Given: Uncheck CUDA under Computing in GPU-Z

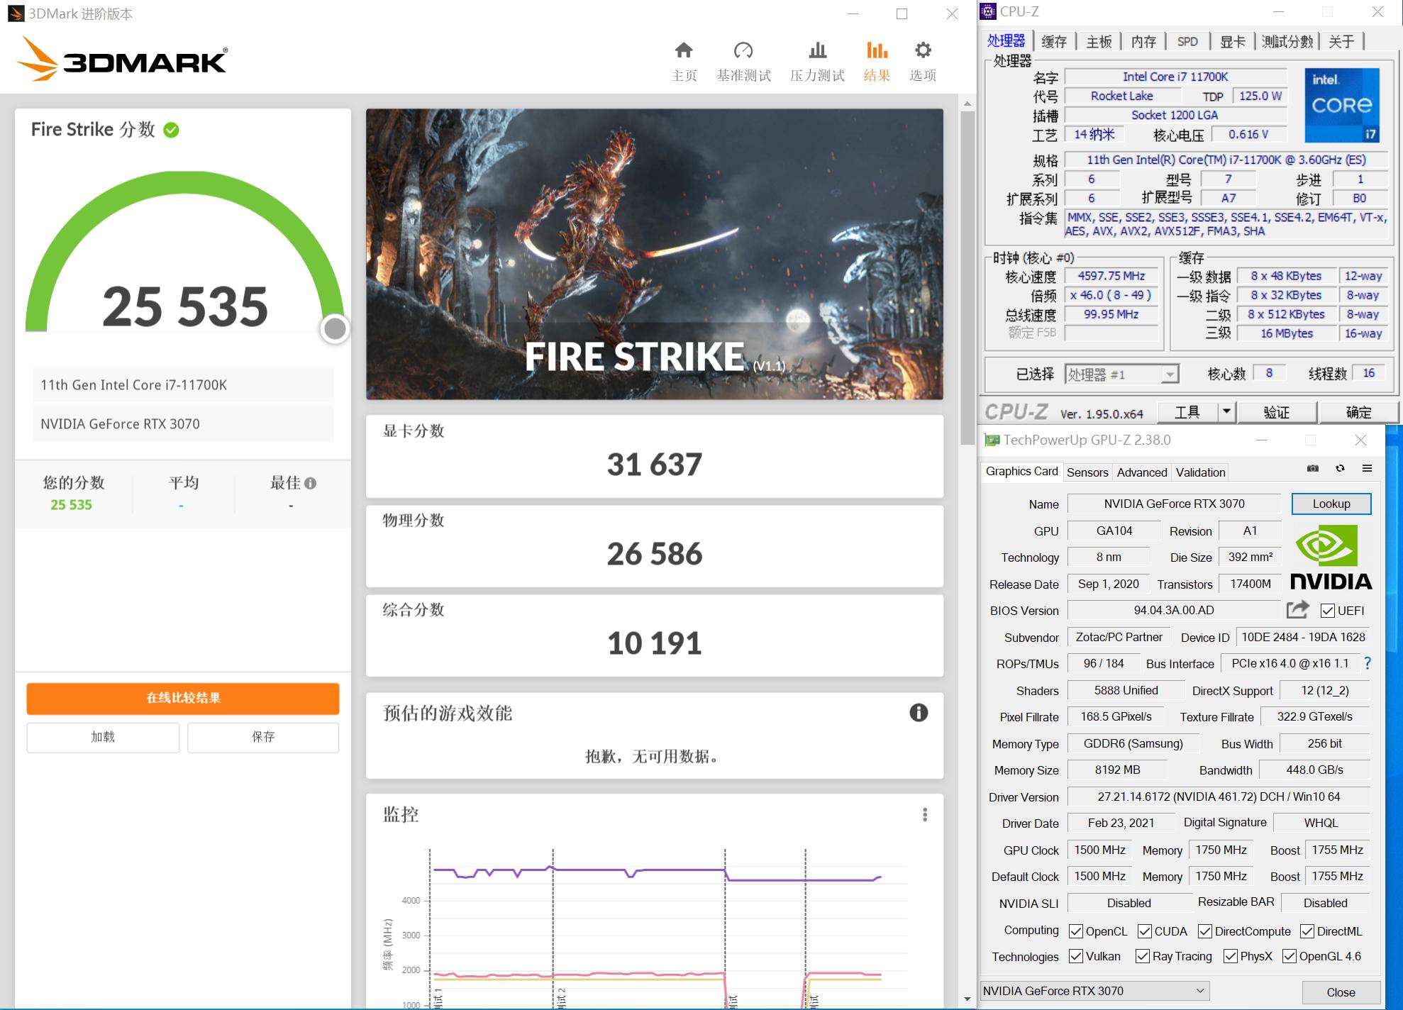Looking at the screenshot, I should [1146, 931].
